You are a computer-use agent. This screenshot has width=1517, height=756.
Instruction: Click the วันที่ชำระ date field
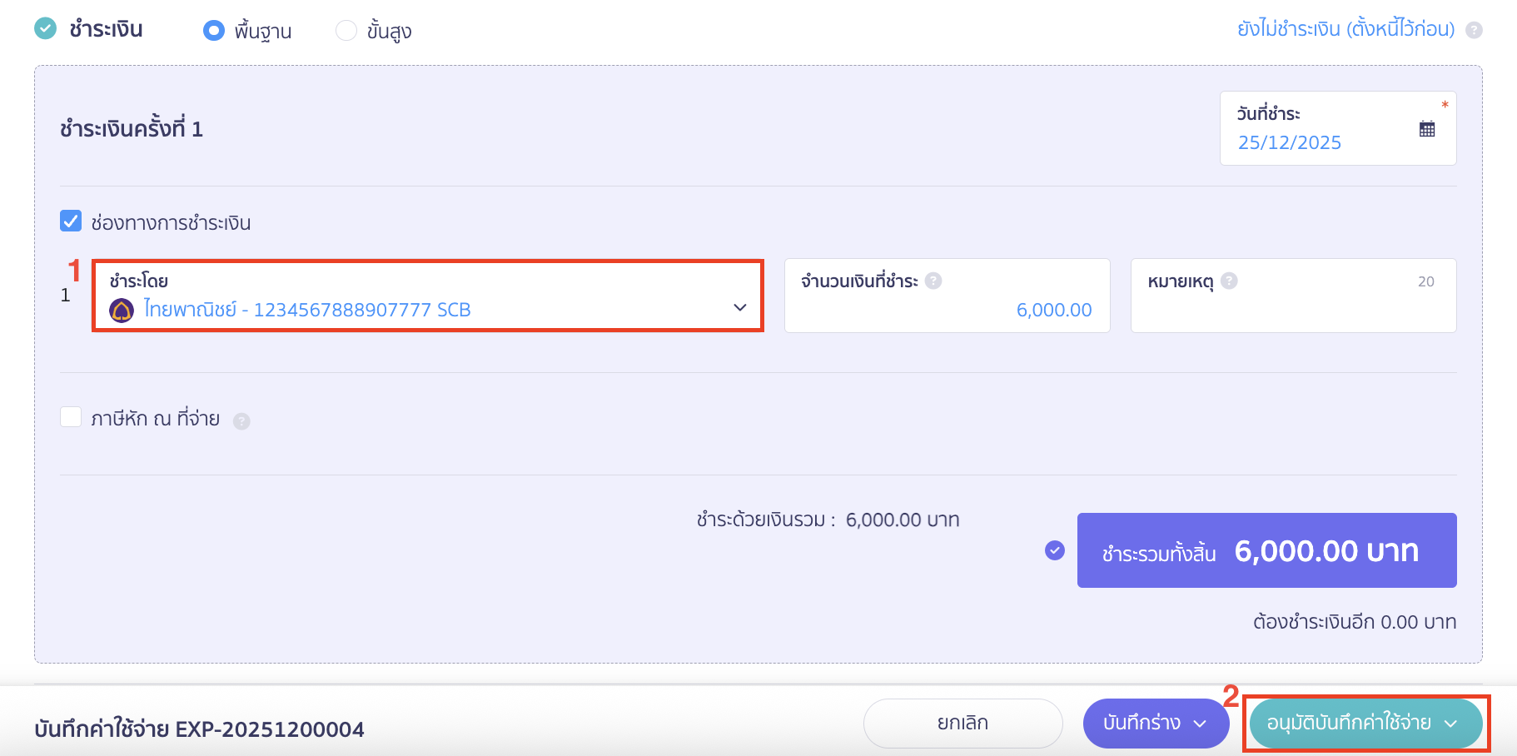(1324, 142)
